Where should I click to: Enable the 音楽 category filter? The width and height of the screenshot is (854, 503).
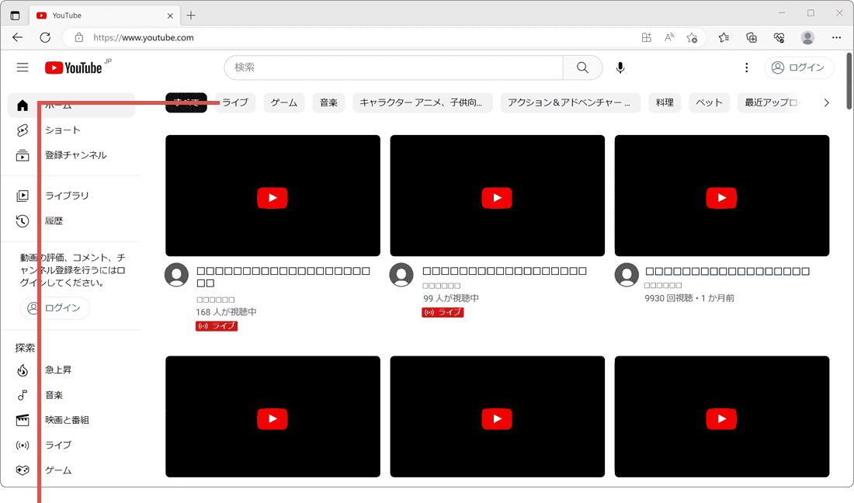click(328, 102)
